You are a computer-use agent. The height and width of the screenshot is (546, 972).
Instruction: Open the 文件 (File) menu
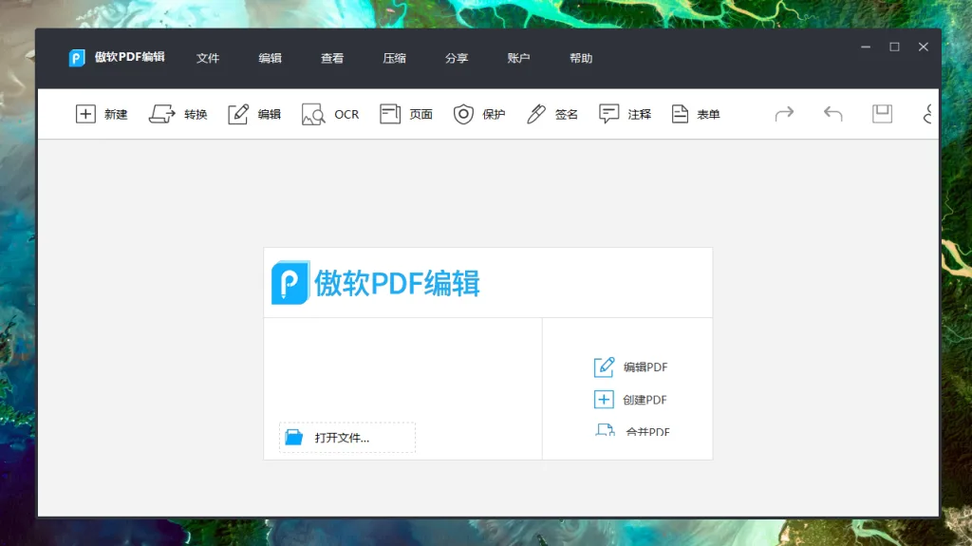(208, 58)
